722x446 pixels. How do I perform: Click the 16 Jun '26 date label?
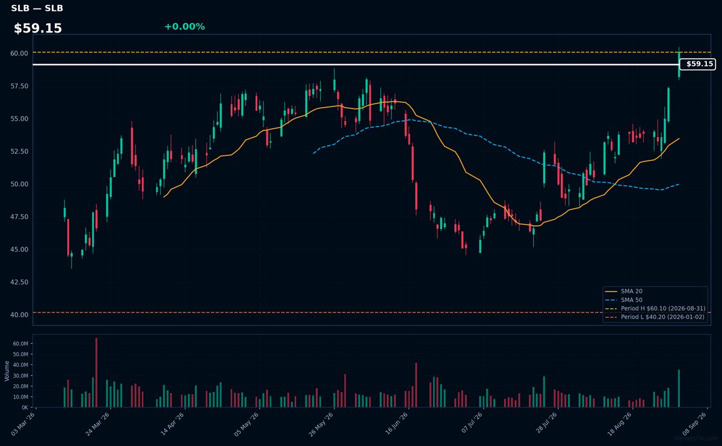tap(396, 424)
